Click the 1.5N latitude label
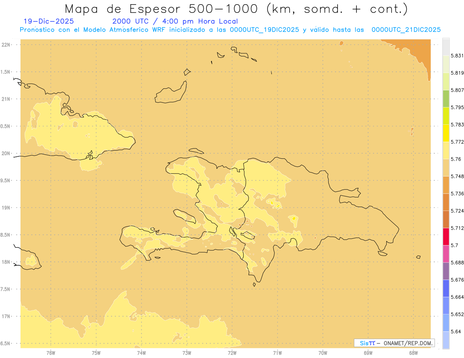This screenshot has height=358, width=464. point(5,72)
